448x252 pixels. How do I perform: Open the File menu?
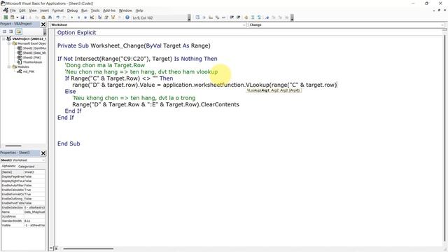[x=13, y=10]
